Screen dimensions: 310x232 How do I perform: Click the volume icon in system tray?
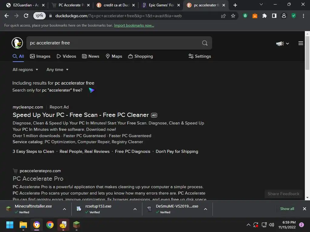coord(272,225)
